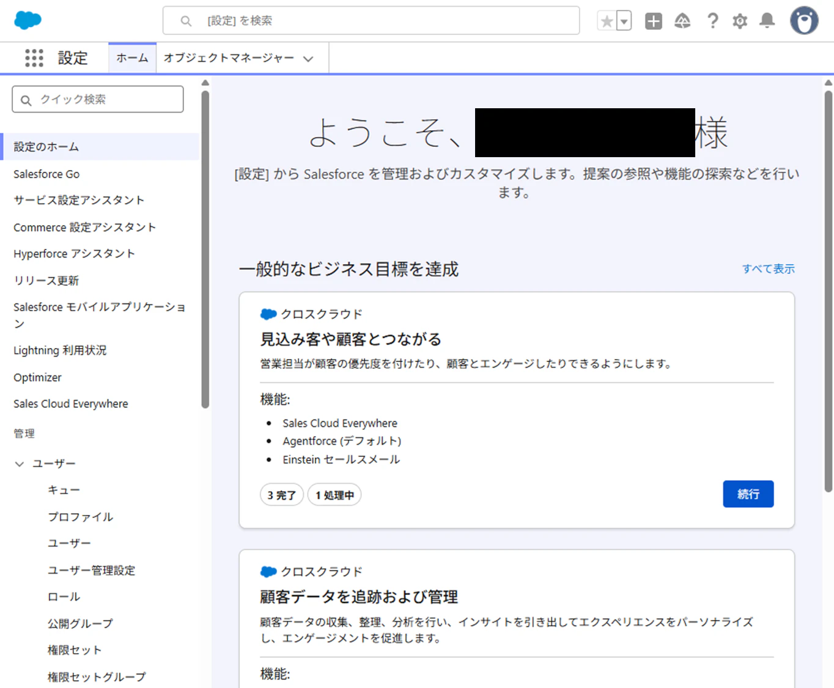834x688 pixels.
Task: Open the setup gear icon menu
Action: point(740,21)
